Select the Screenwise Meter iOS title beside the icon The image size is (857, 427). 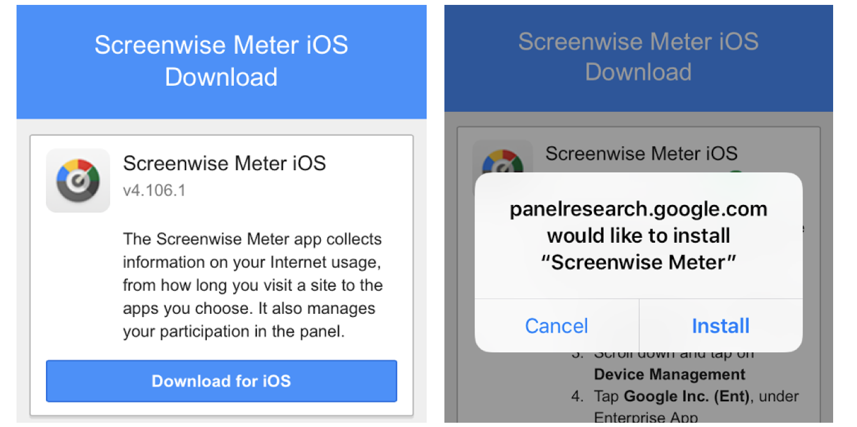pyautogui.click(x=224, y=163)
